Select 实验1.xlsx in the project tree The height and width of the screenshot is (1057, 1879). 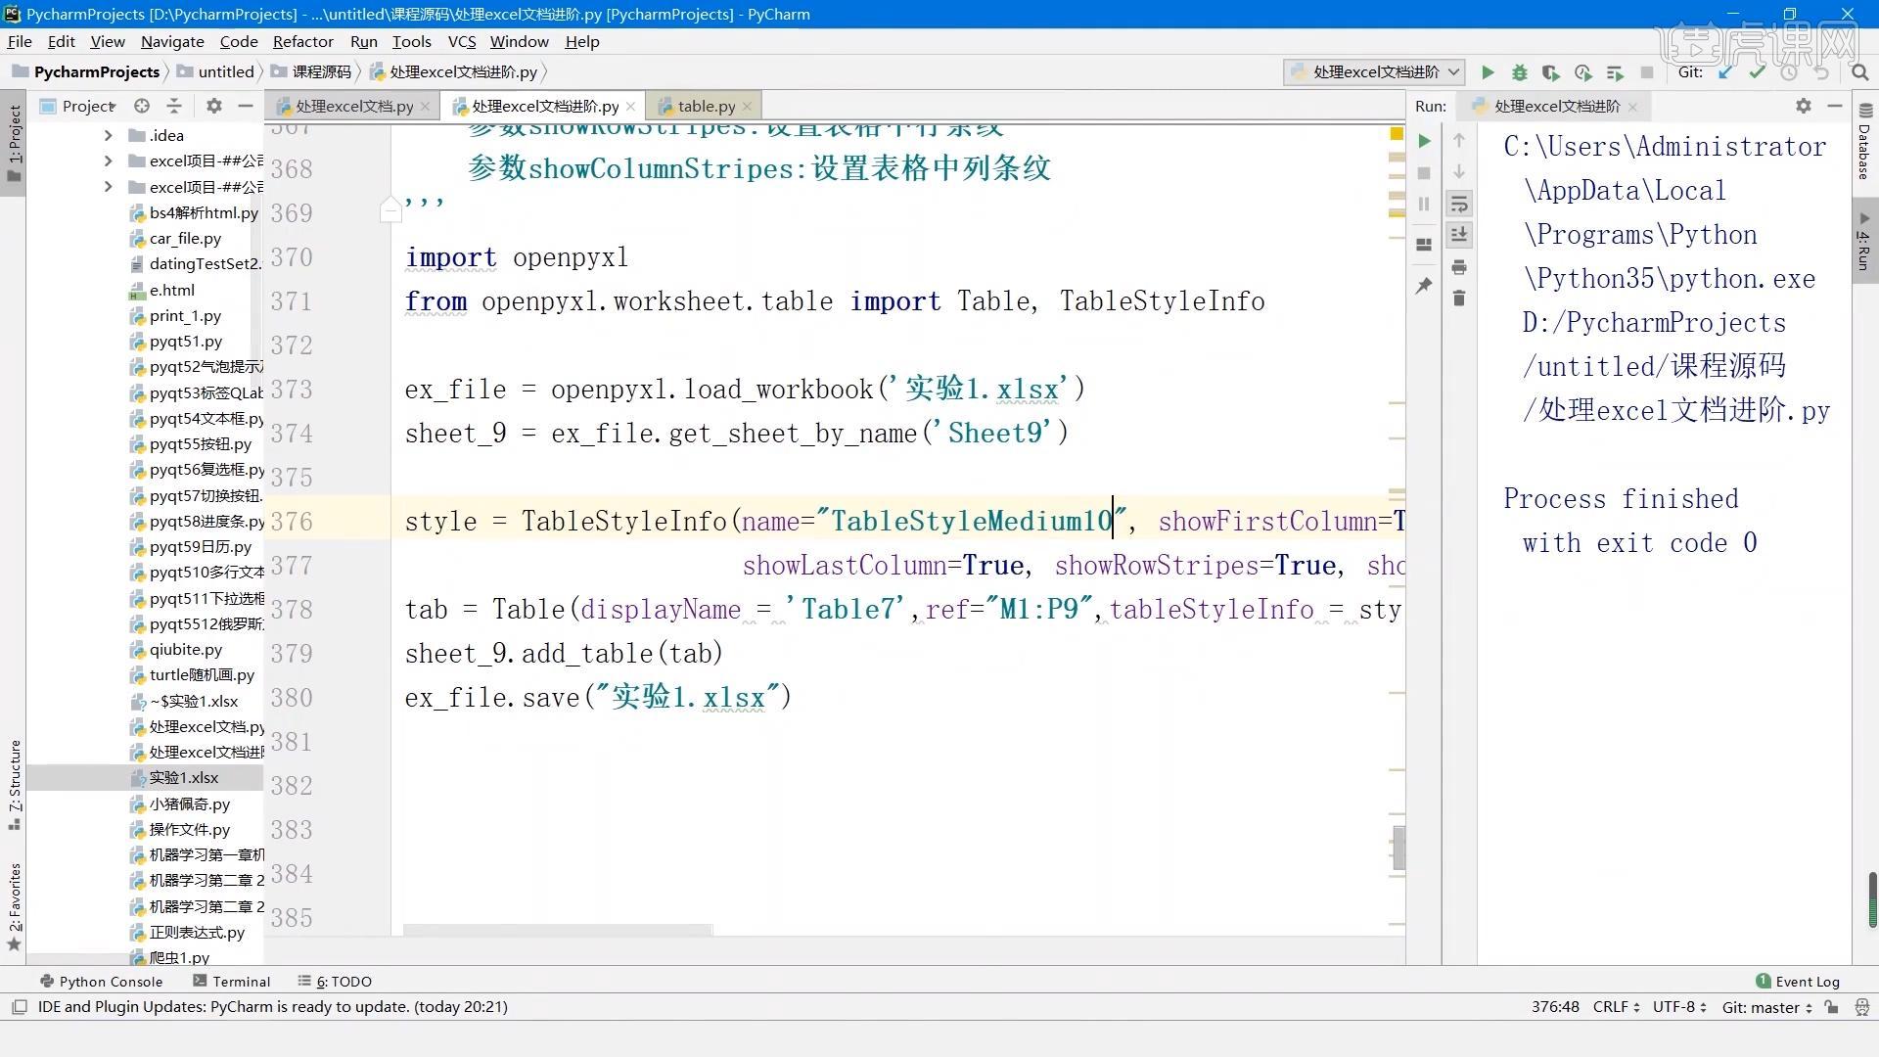pyautogui.click(x=184, y=777)
